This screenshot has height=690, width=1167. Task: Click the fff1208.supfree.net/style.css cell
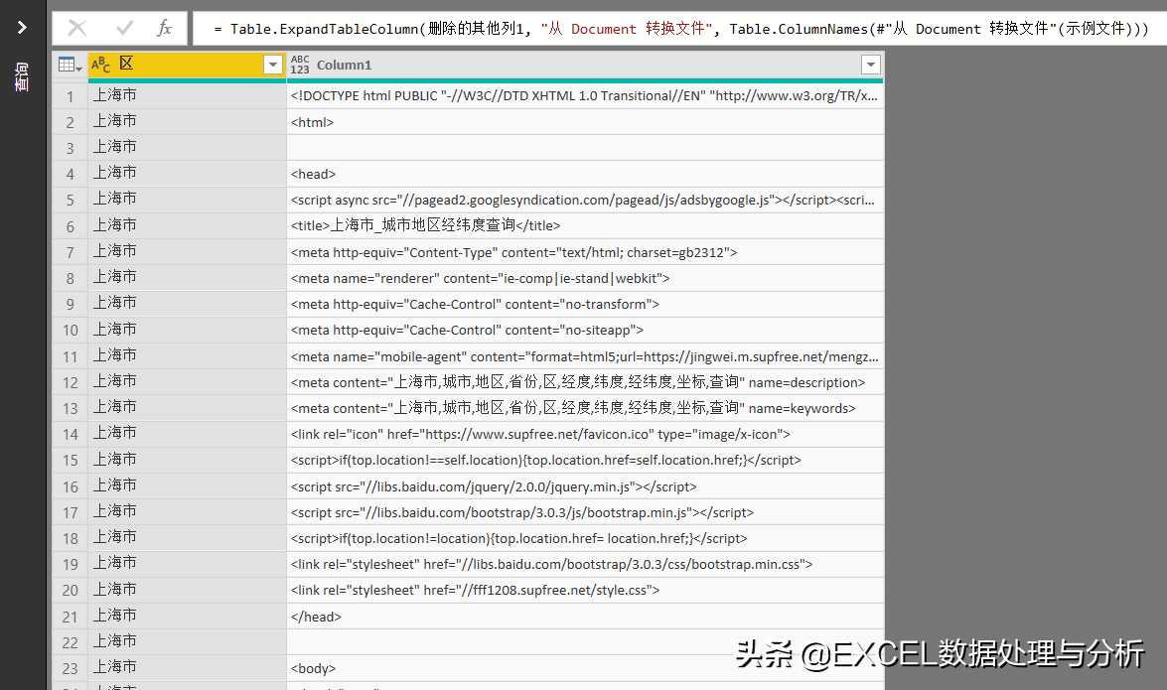(x=585, y=591)
